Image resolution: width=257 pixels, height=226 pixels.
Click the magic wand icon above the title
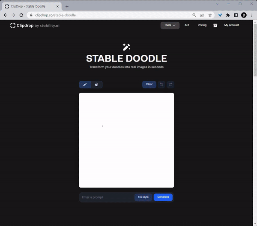coord(126,47)
